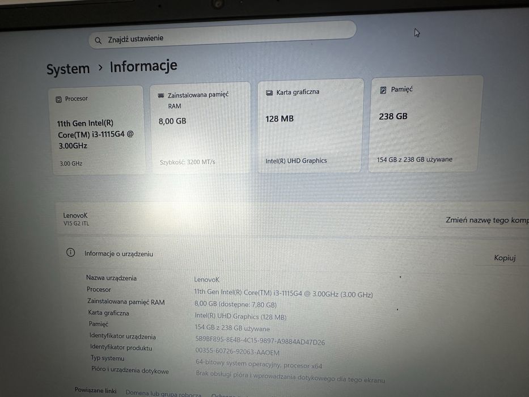The height and width of the screenshot is (397, 529).
Task: Click 'Zmień nazwę tego komputera' button
Action: 487,220
